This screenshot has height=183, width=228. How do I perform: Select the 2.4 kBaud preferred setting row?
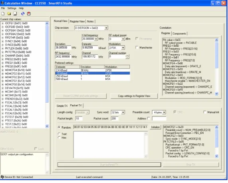(93, 70)
